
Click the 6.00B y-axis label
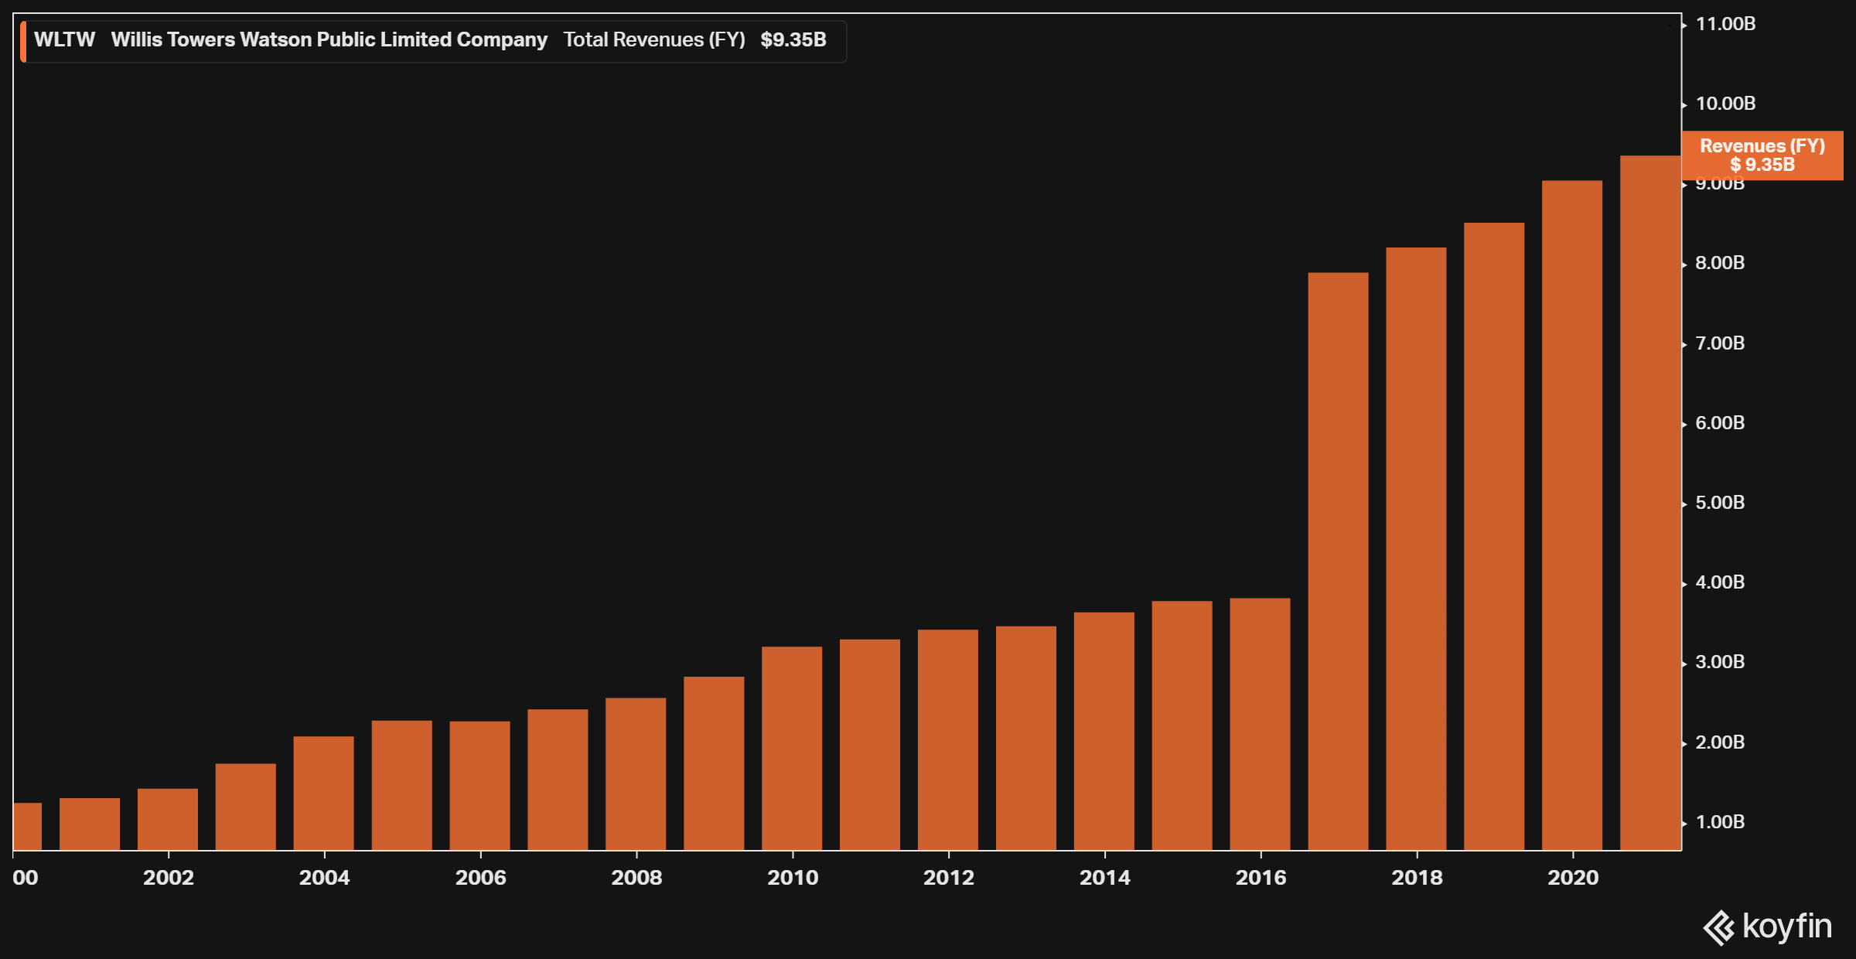coord(1720,423)
